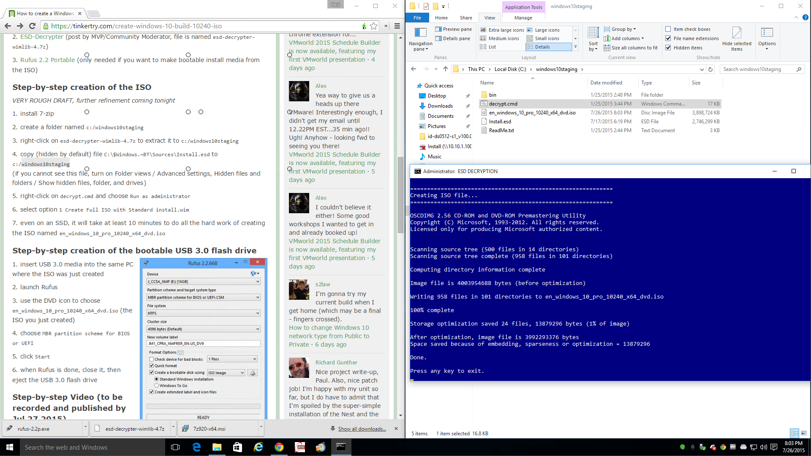The image size is (811, 456).
Task: Open Explorer Options
Action: click(767, 39)
